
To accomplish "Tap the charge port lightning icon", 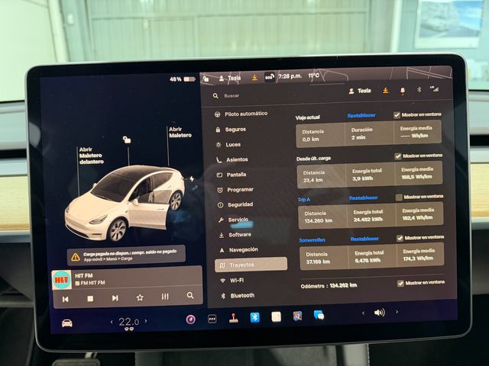I will click(x=192, y=178).
